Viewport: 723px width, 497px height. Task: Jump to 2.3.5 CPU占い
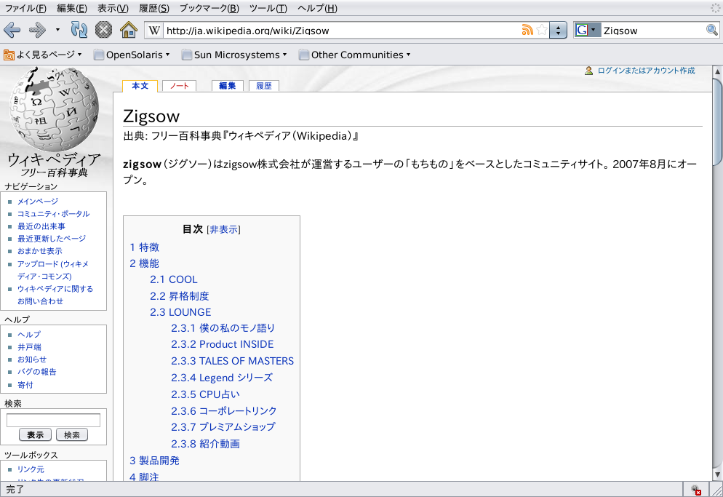coord(206,394)
